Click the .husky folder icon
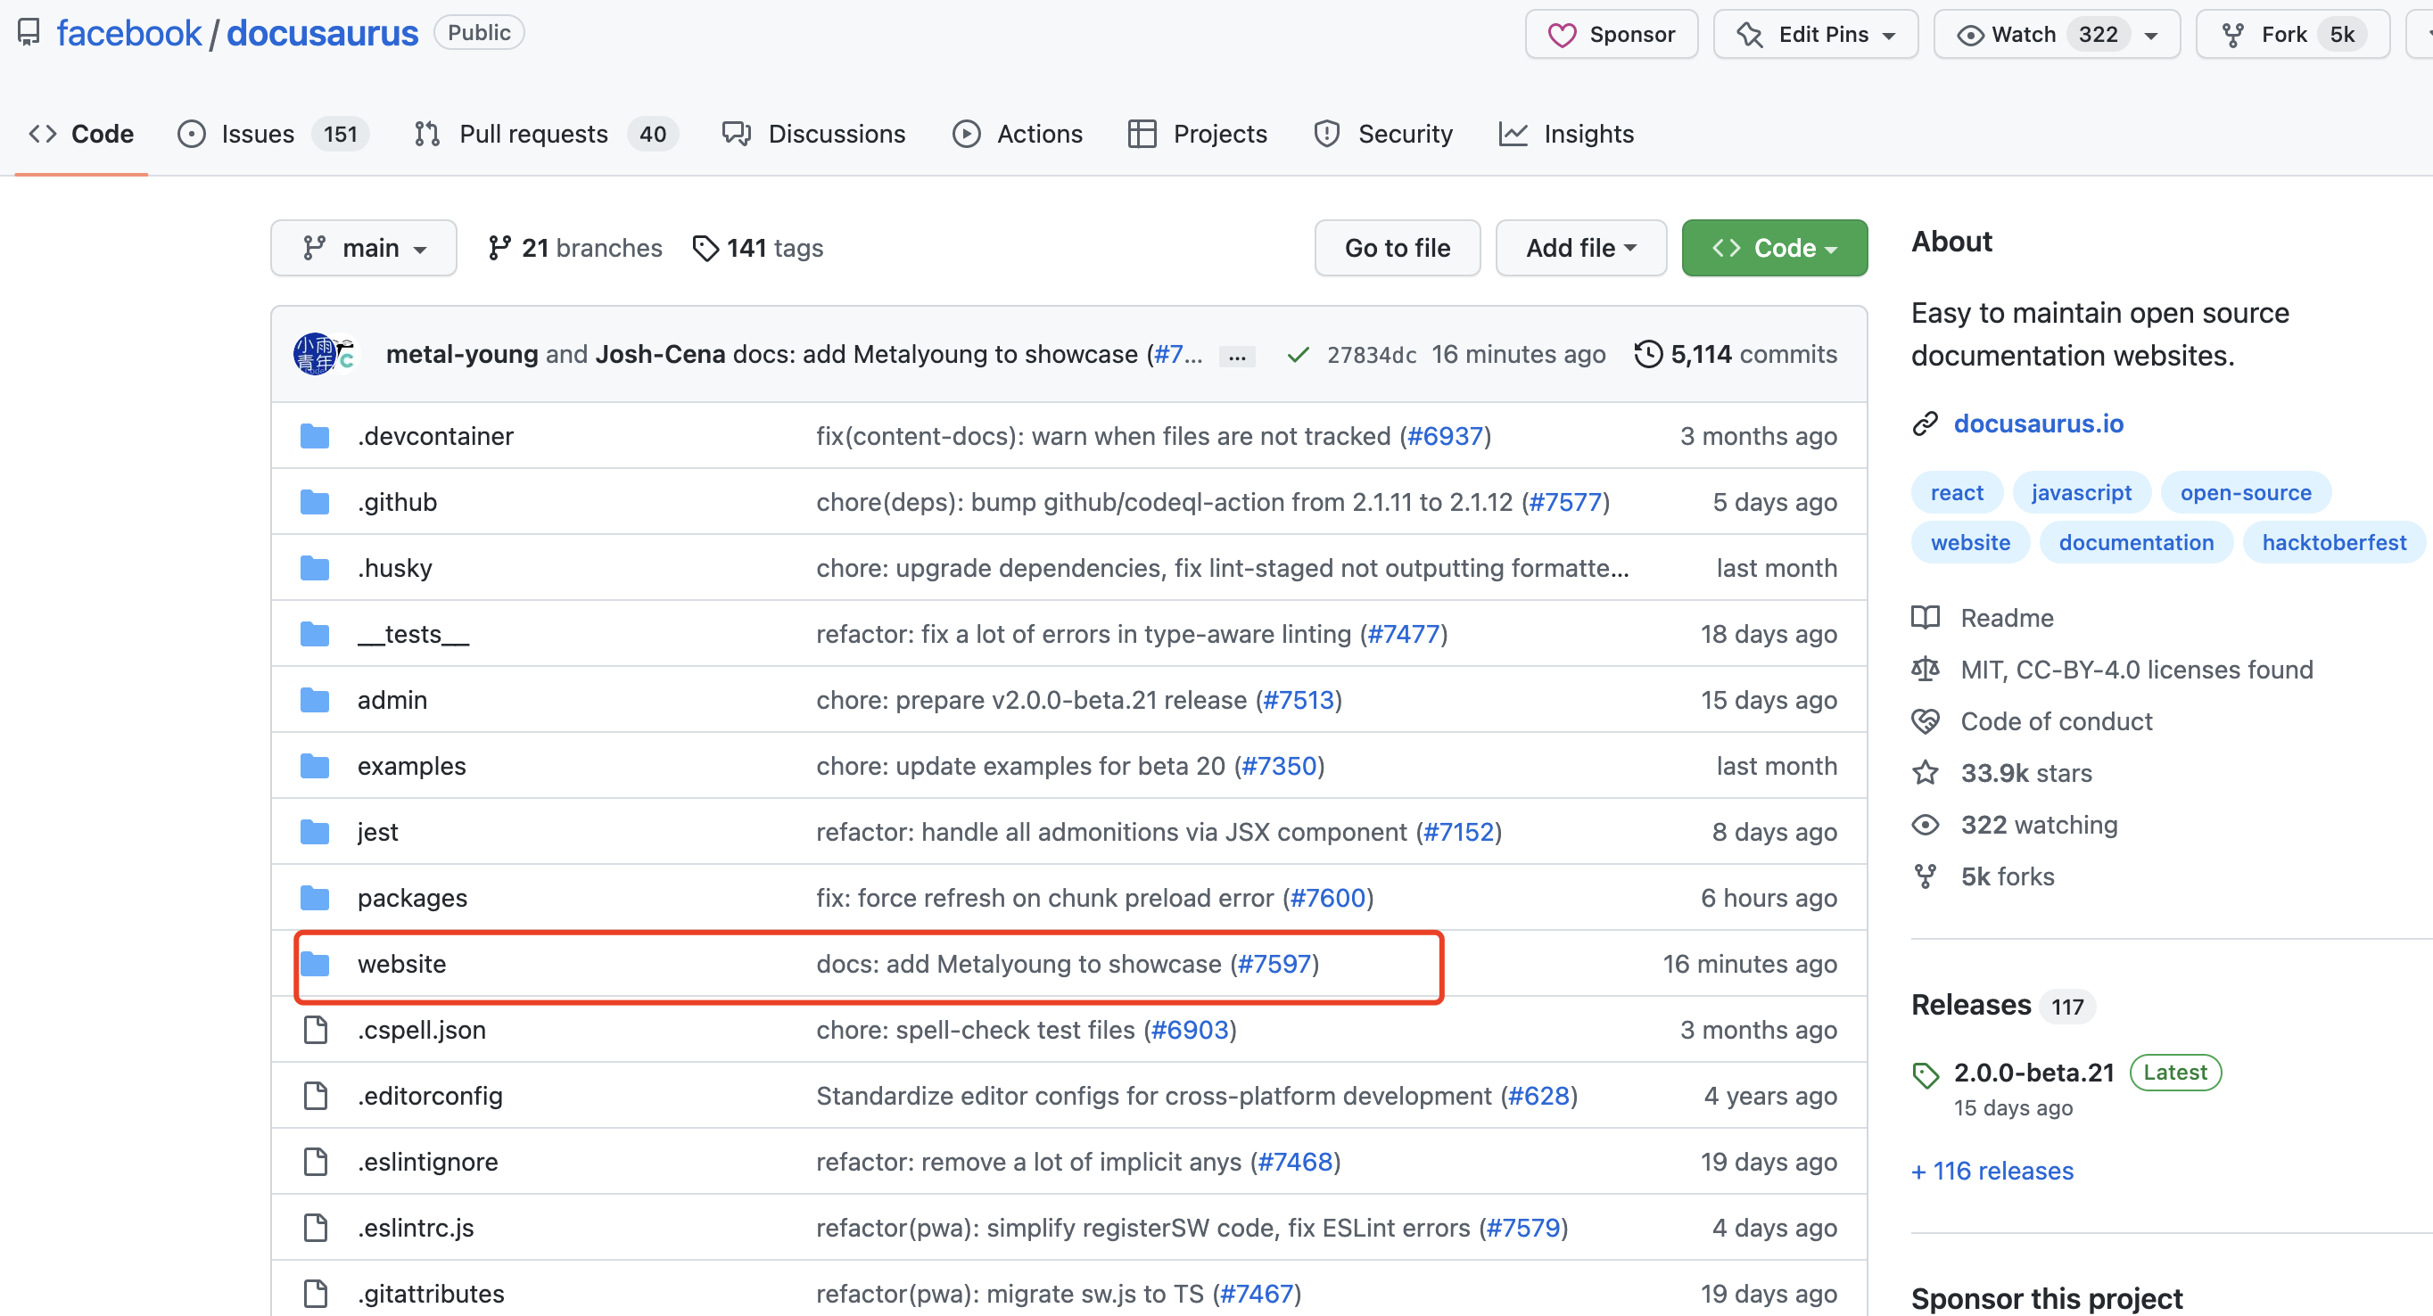The image size is (2433, 1316). pyautogui.click(x=315, y=568)
